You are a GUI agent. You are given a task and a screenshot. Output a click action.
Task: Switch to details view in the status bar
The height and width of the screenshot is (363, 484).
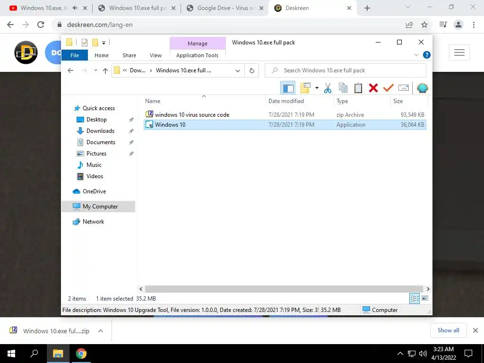tap(415, 299)
